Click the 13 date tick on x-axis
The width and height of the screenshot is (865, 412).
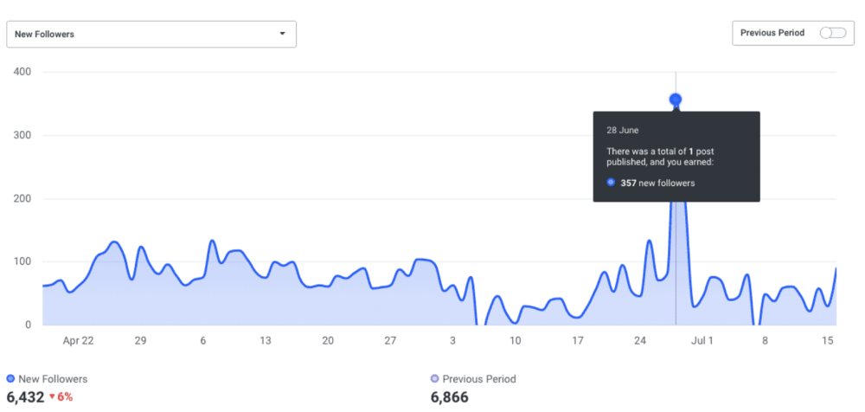point(265,341)
